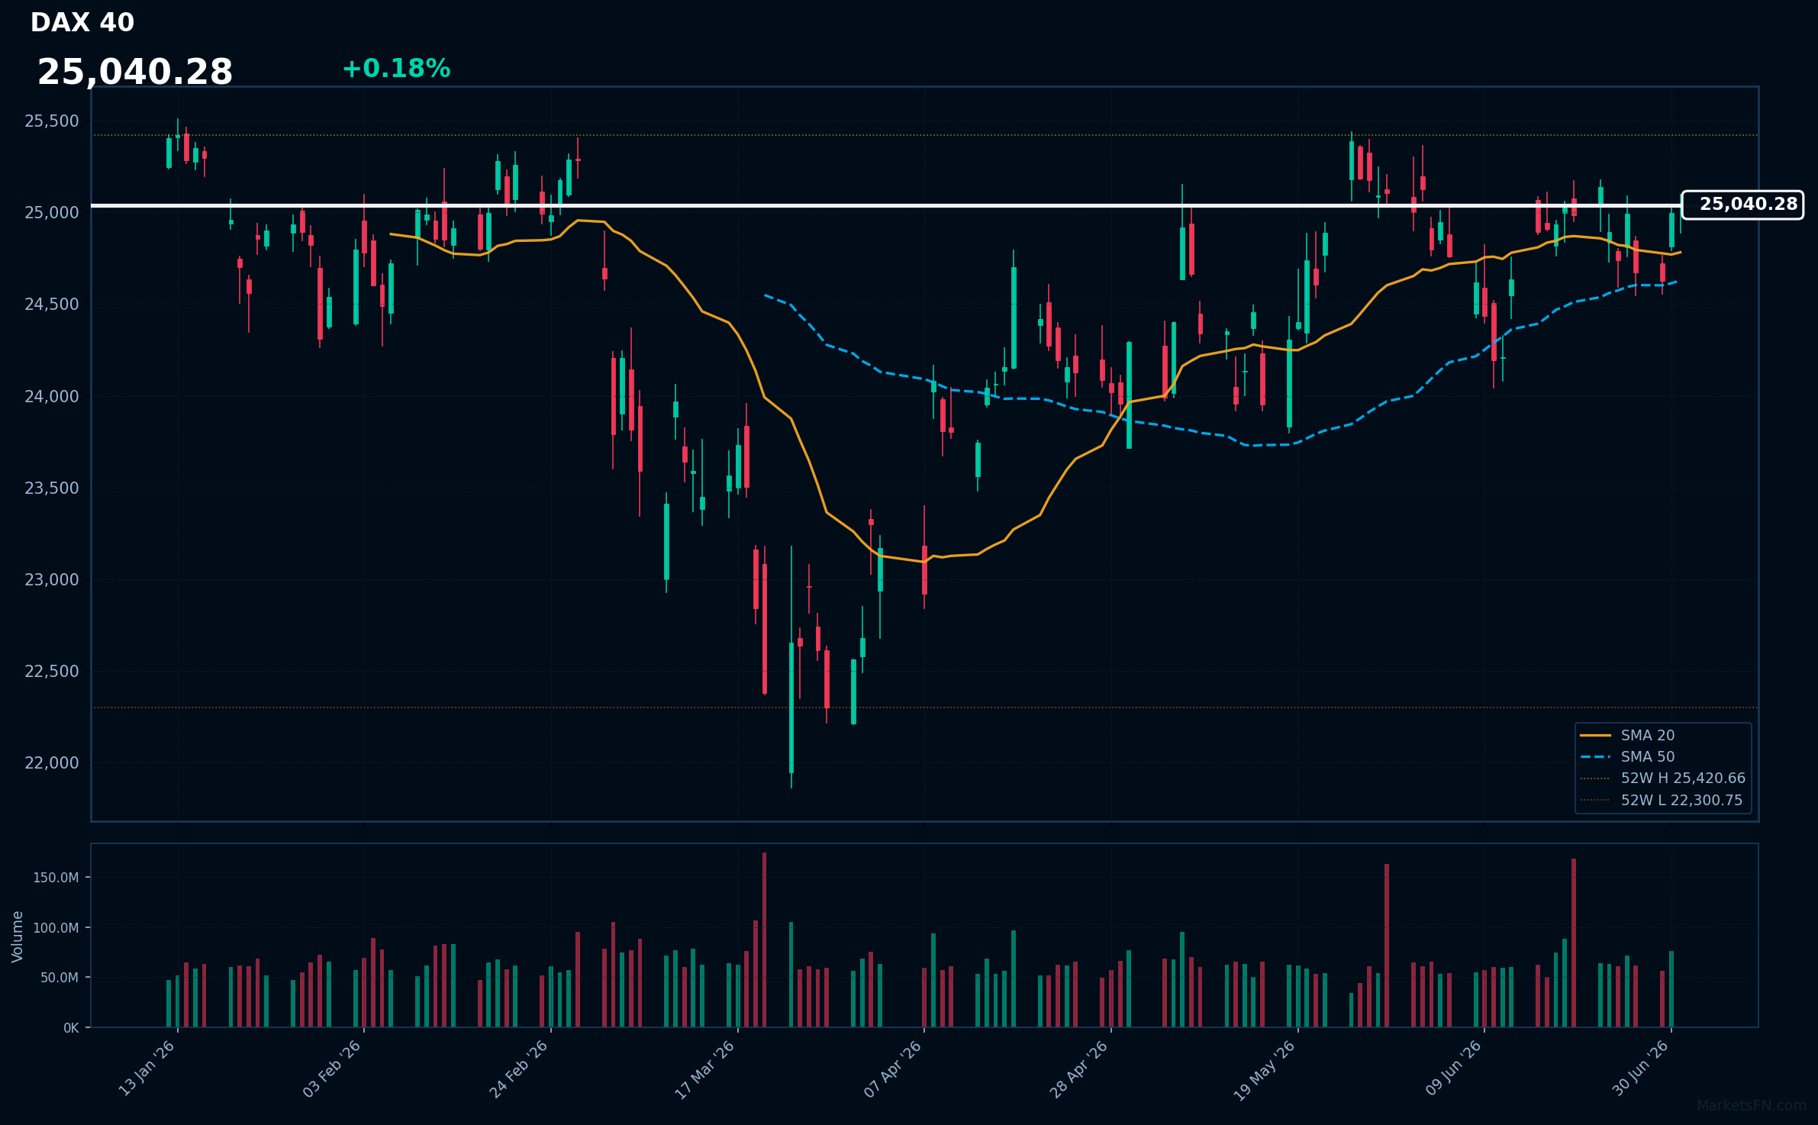1818x1125 pixels.
Task: Click the Volume axis title
Action: point(18,936)
